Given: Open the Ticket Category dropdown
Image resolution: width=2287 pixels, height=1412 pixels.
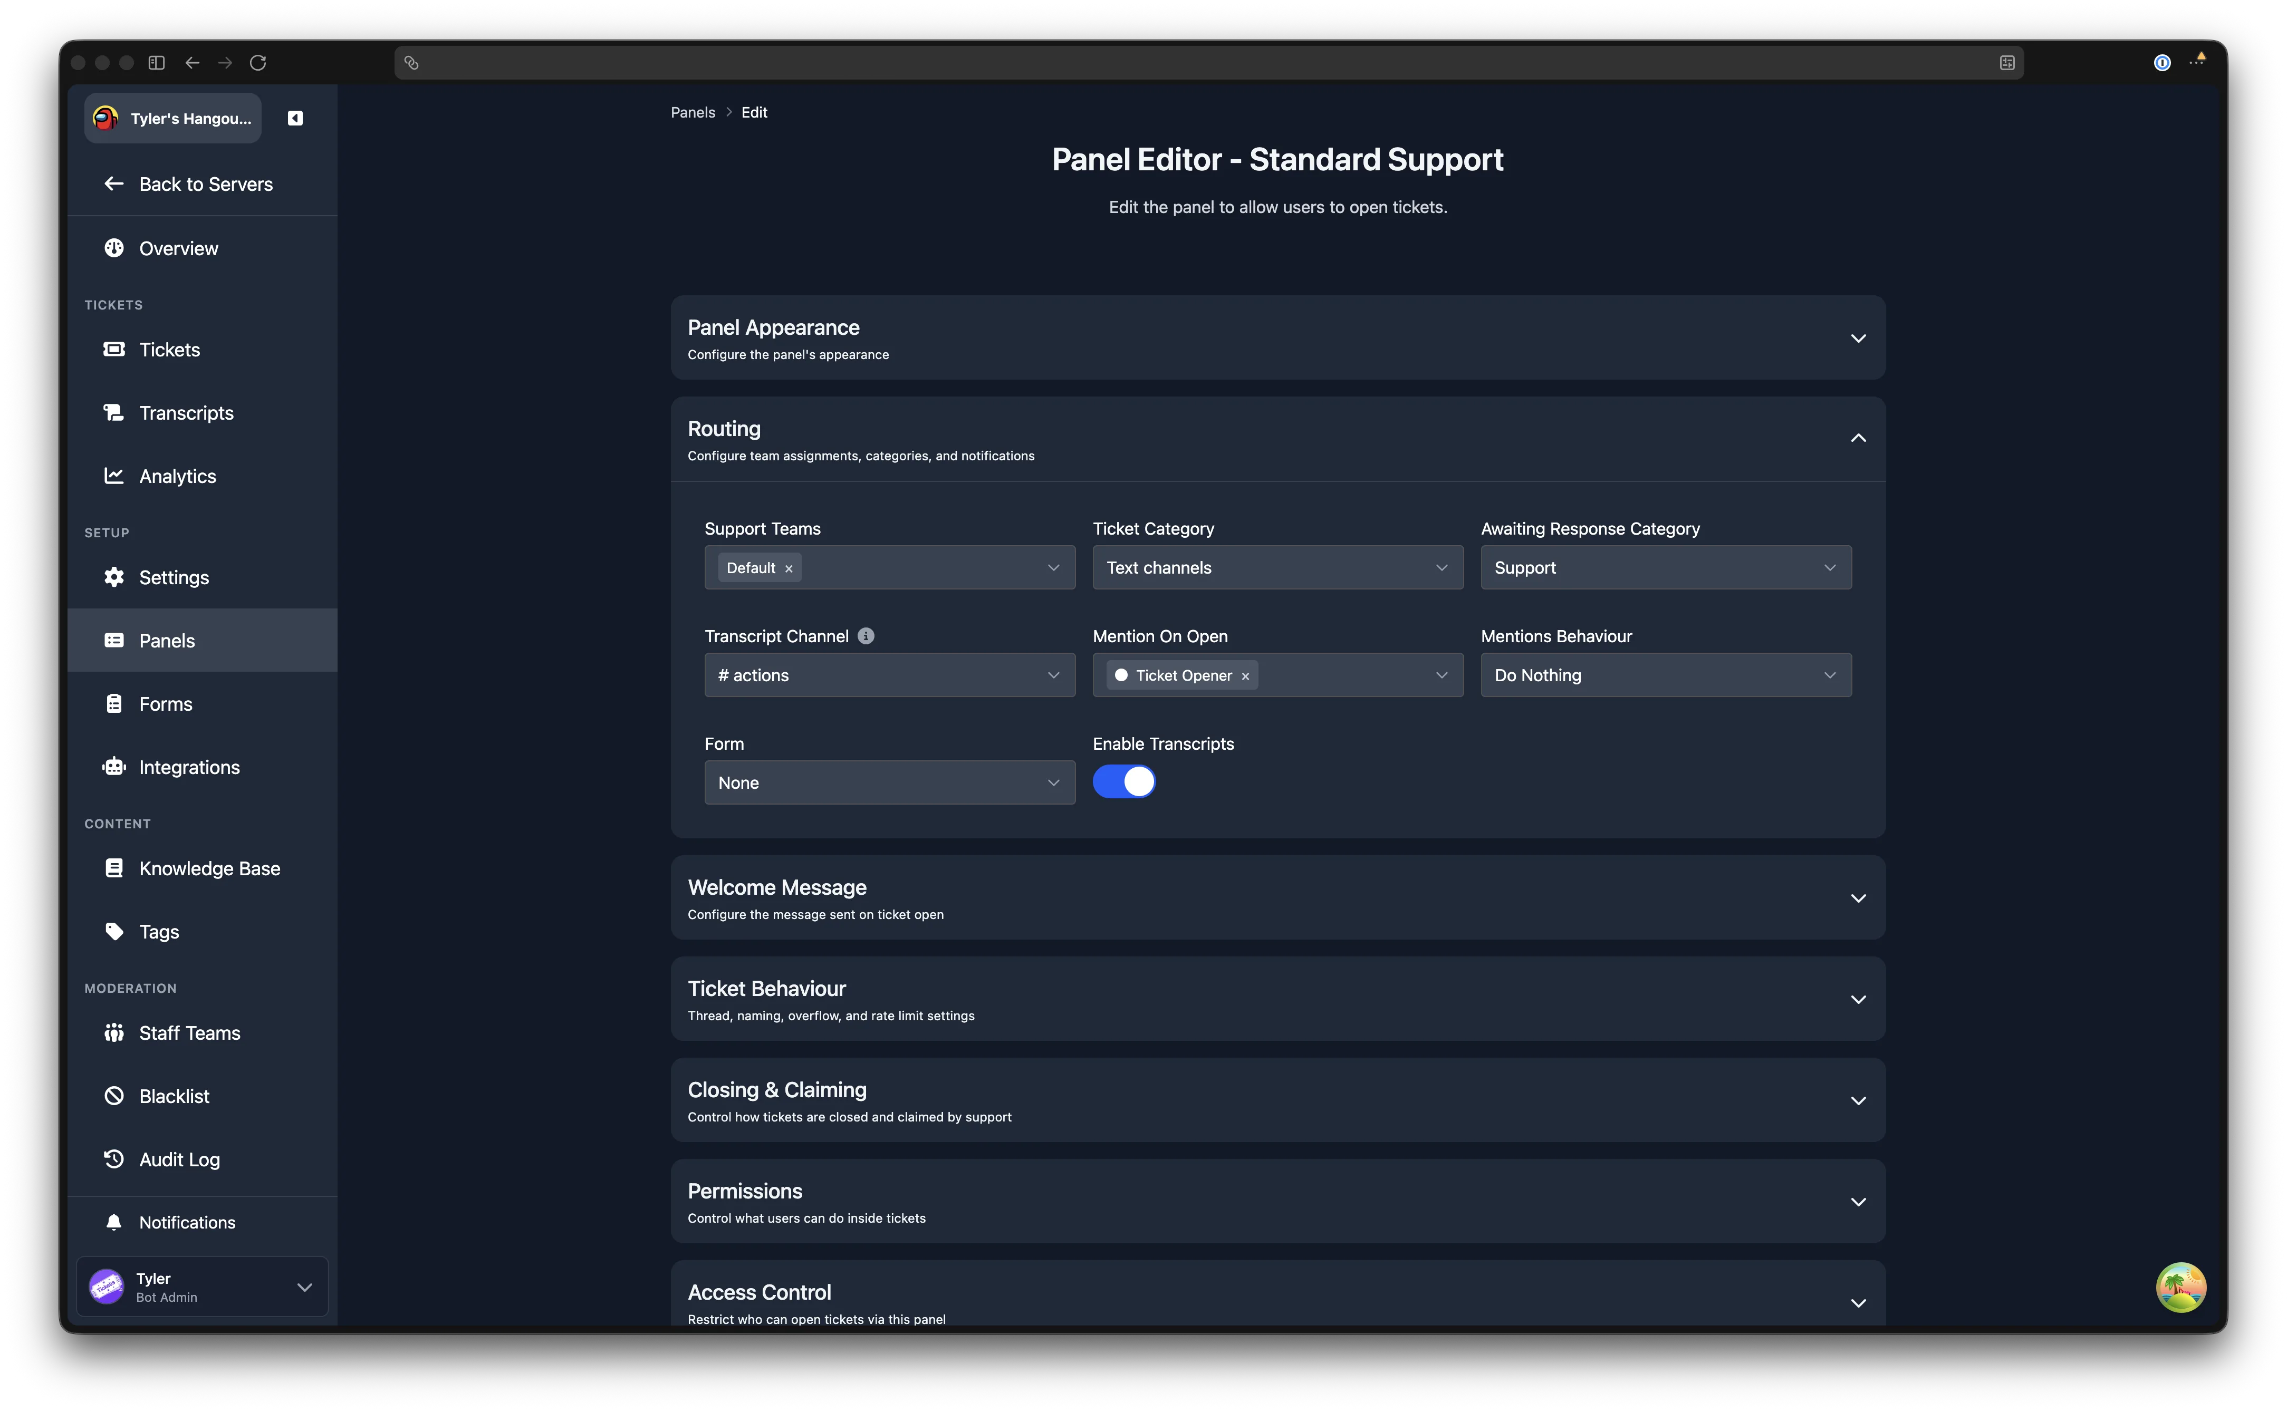Looking at the screenshot, I should point(1277,568).
